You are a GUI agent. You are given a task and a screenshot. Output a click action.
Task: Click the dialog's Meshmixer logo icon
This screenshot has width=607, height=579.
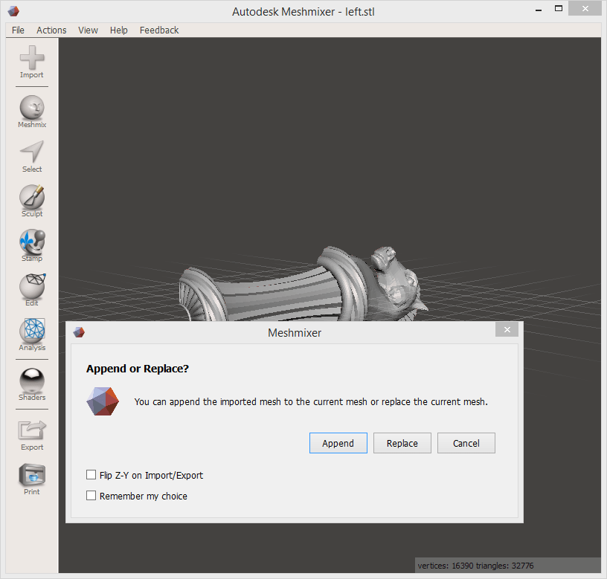pos(103,401)
